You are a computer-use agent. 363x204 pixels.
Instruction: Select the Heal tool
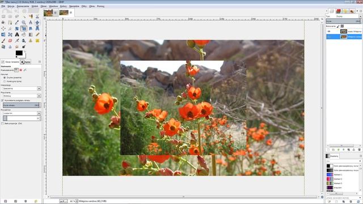pyautogui.click(x=37, y=40)
